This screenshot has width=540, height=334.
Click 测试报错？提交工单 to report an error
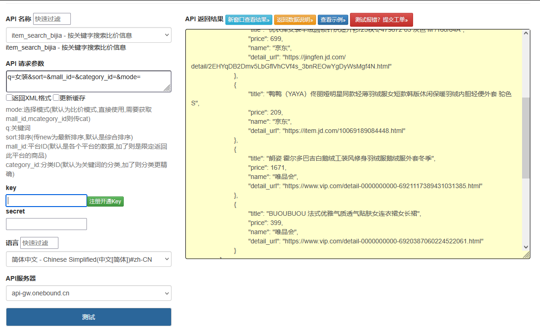(380, 20)
